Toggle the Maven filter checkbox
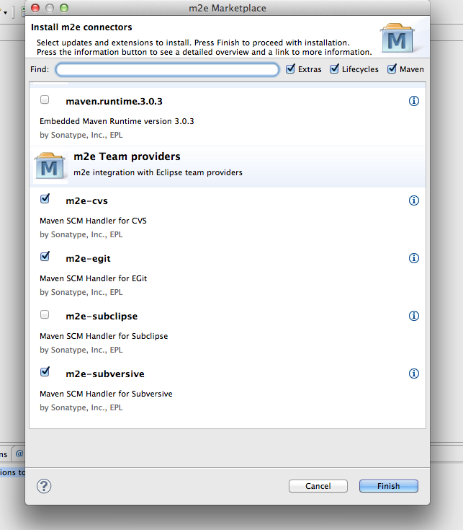 tap(392, 69)
